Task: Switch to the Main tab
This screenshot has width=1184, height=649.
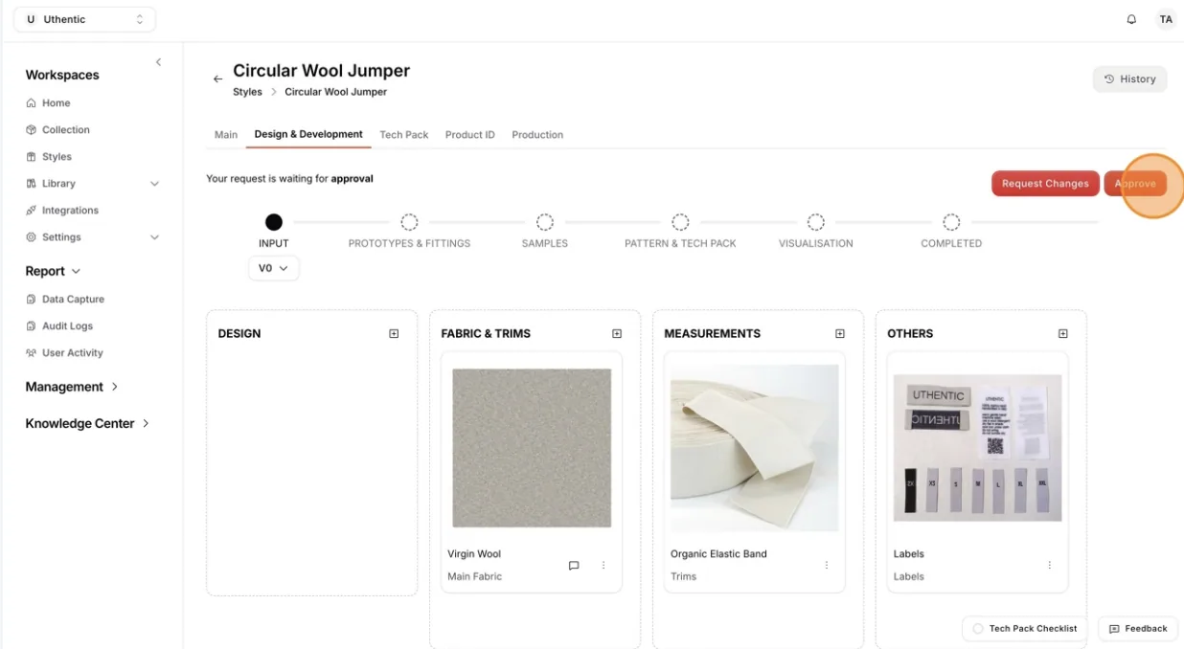Action: point(226,135)
